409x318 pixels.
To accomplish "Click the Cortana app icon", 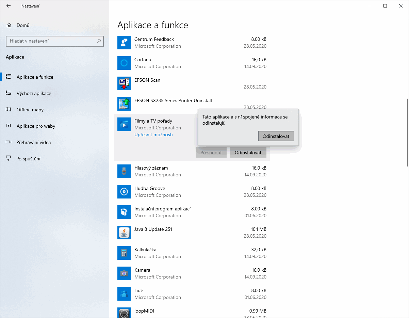I will tap(124, 63).
